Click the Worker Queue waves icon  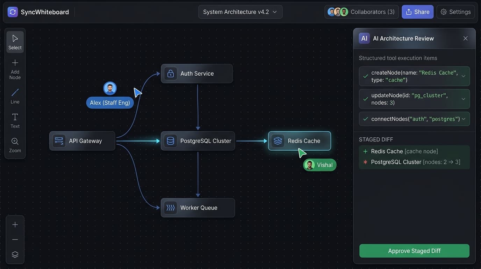click(171, 208)
